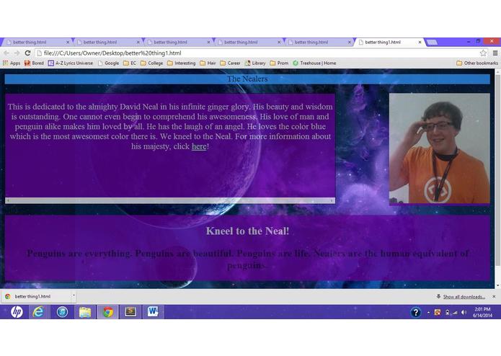Click the network signal tray icon
This screenshot has height=356, width=501.
(455, 312)
